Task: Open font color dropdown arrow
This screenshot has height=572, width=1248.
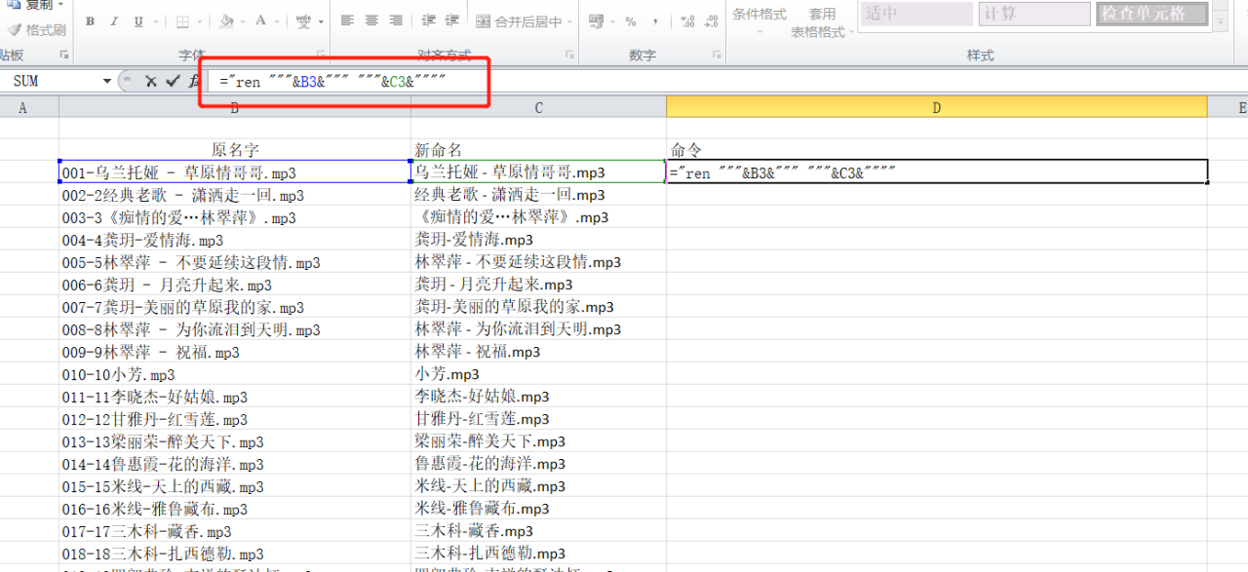Action: coord(277,21)
